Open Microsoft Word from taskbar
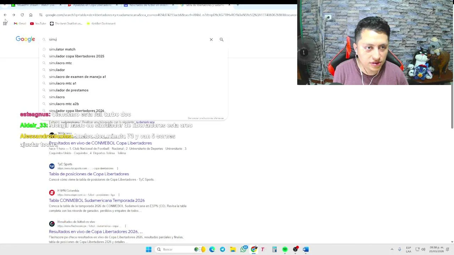454x255 pixels. tap(306, 249)
